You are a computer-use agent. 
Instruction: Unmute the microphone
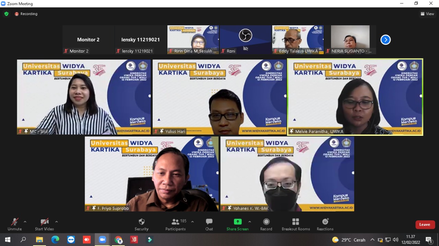(14, 224)
